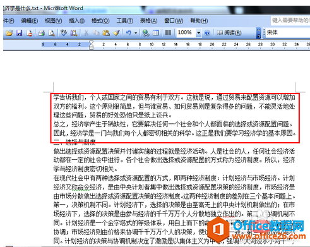
Task: Expand the zoom percentage dropdown arrow
Action: coord(198,33)
